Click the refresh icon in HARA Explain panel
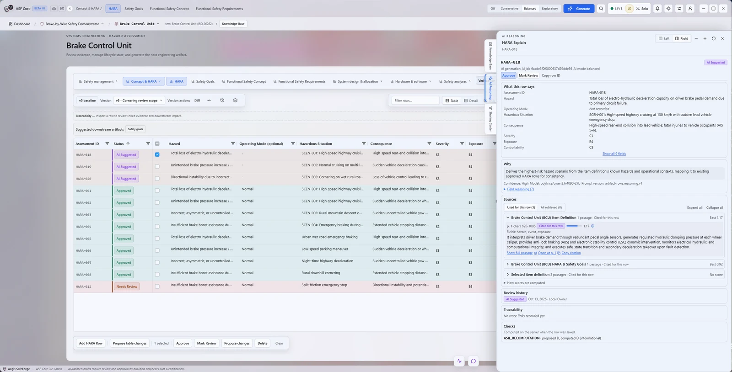 coord(714,38)
